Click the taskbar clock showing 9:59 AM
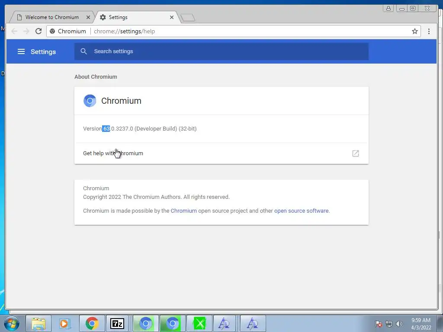 coord(421,324)
